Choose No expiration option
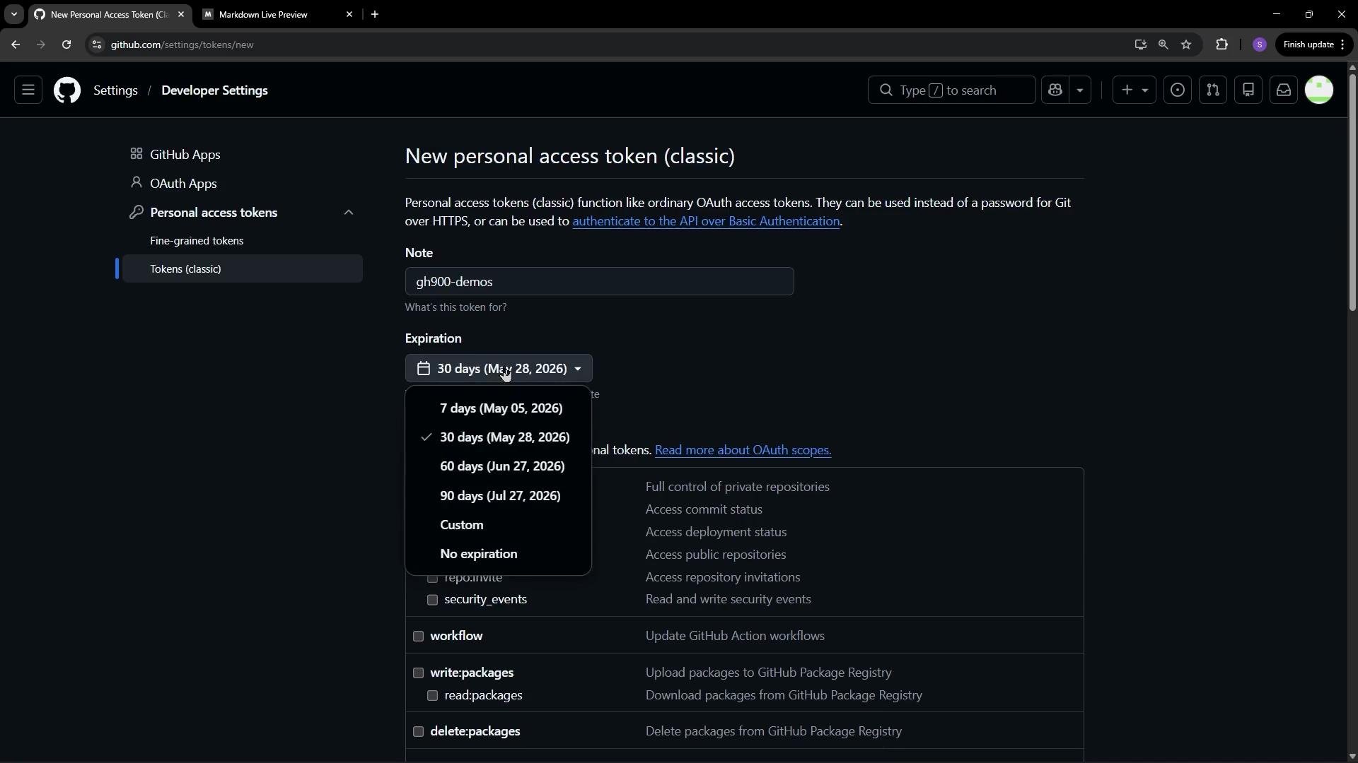Screen dimensions: 1358x763 (x=498, y=554)
